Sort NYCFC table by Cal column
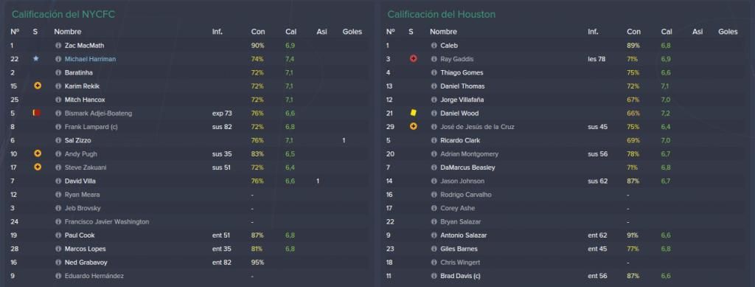Screen dimensions: 755x287 point(290,32)
